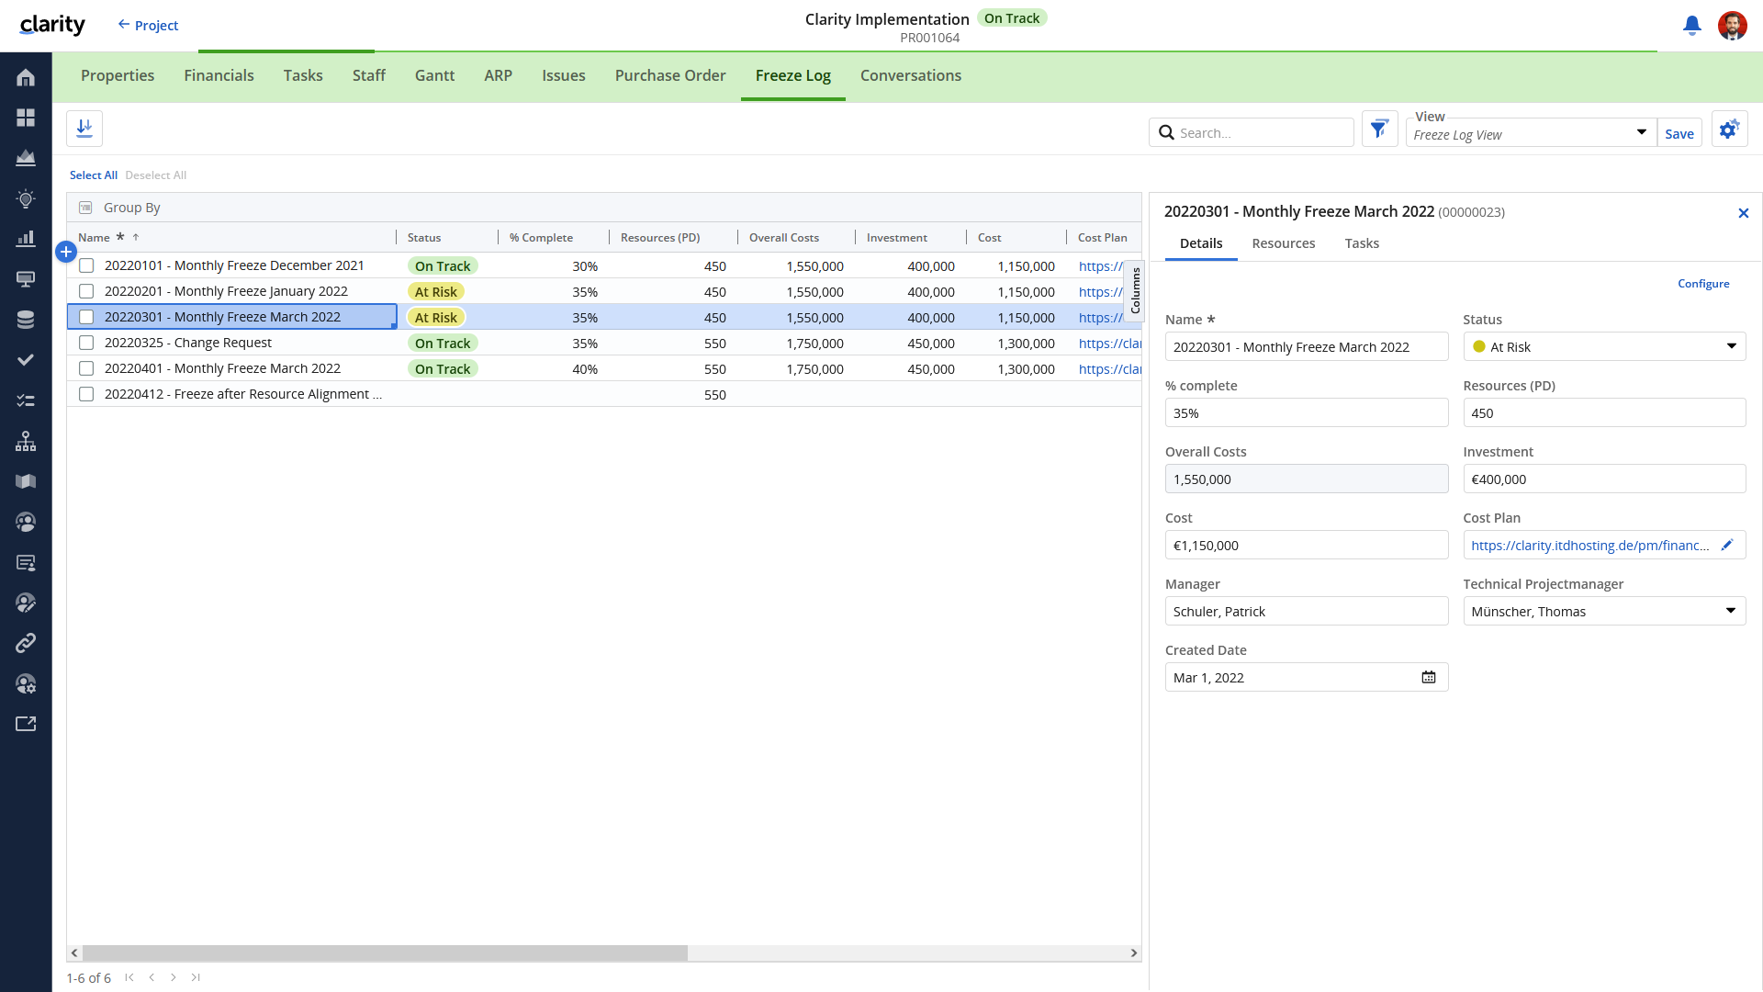Expand the Columns side panel
Image resolution: width=1763 pixels, height=992 pixels.
point(1135,291)
